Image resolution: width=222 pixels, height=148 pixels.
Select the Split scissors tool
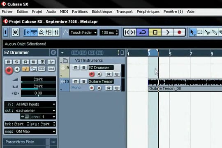207,32
